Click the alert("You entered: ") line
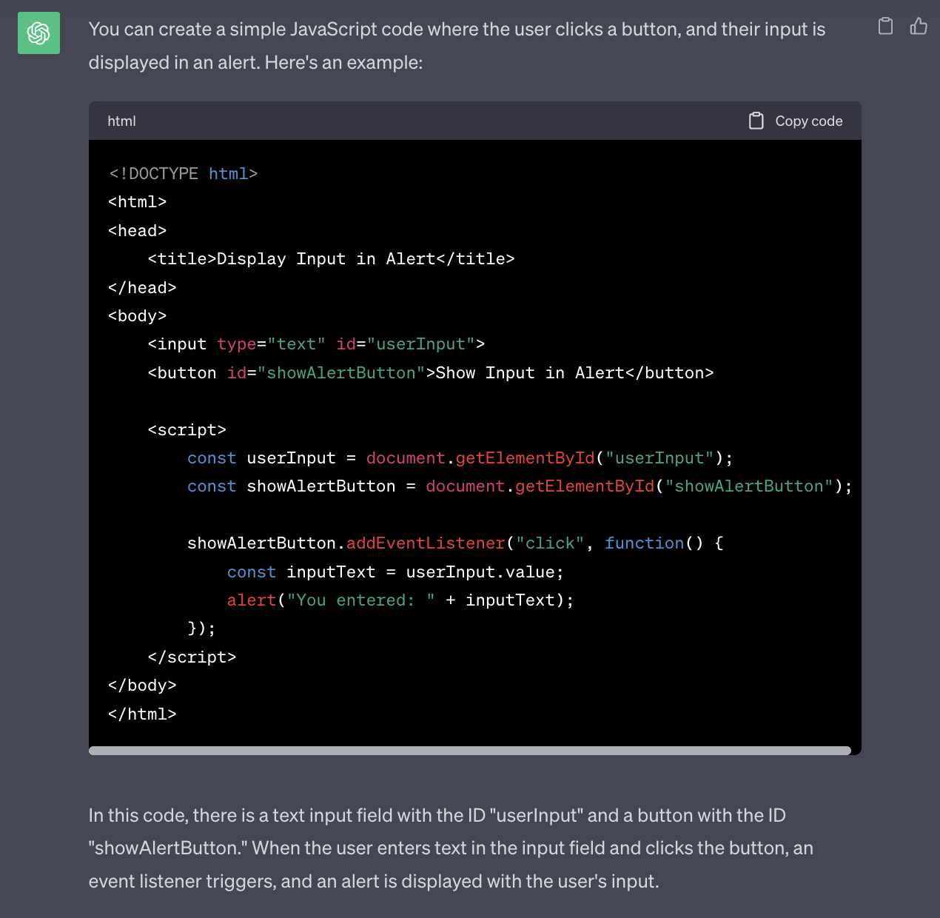940x918 pixels. pos(400,600)
